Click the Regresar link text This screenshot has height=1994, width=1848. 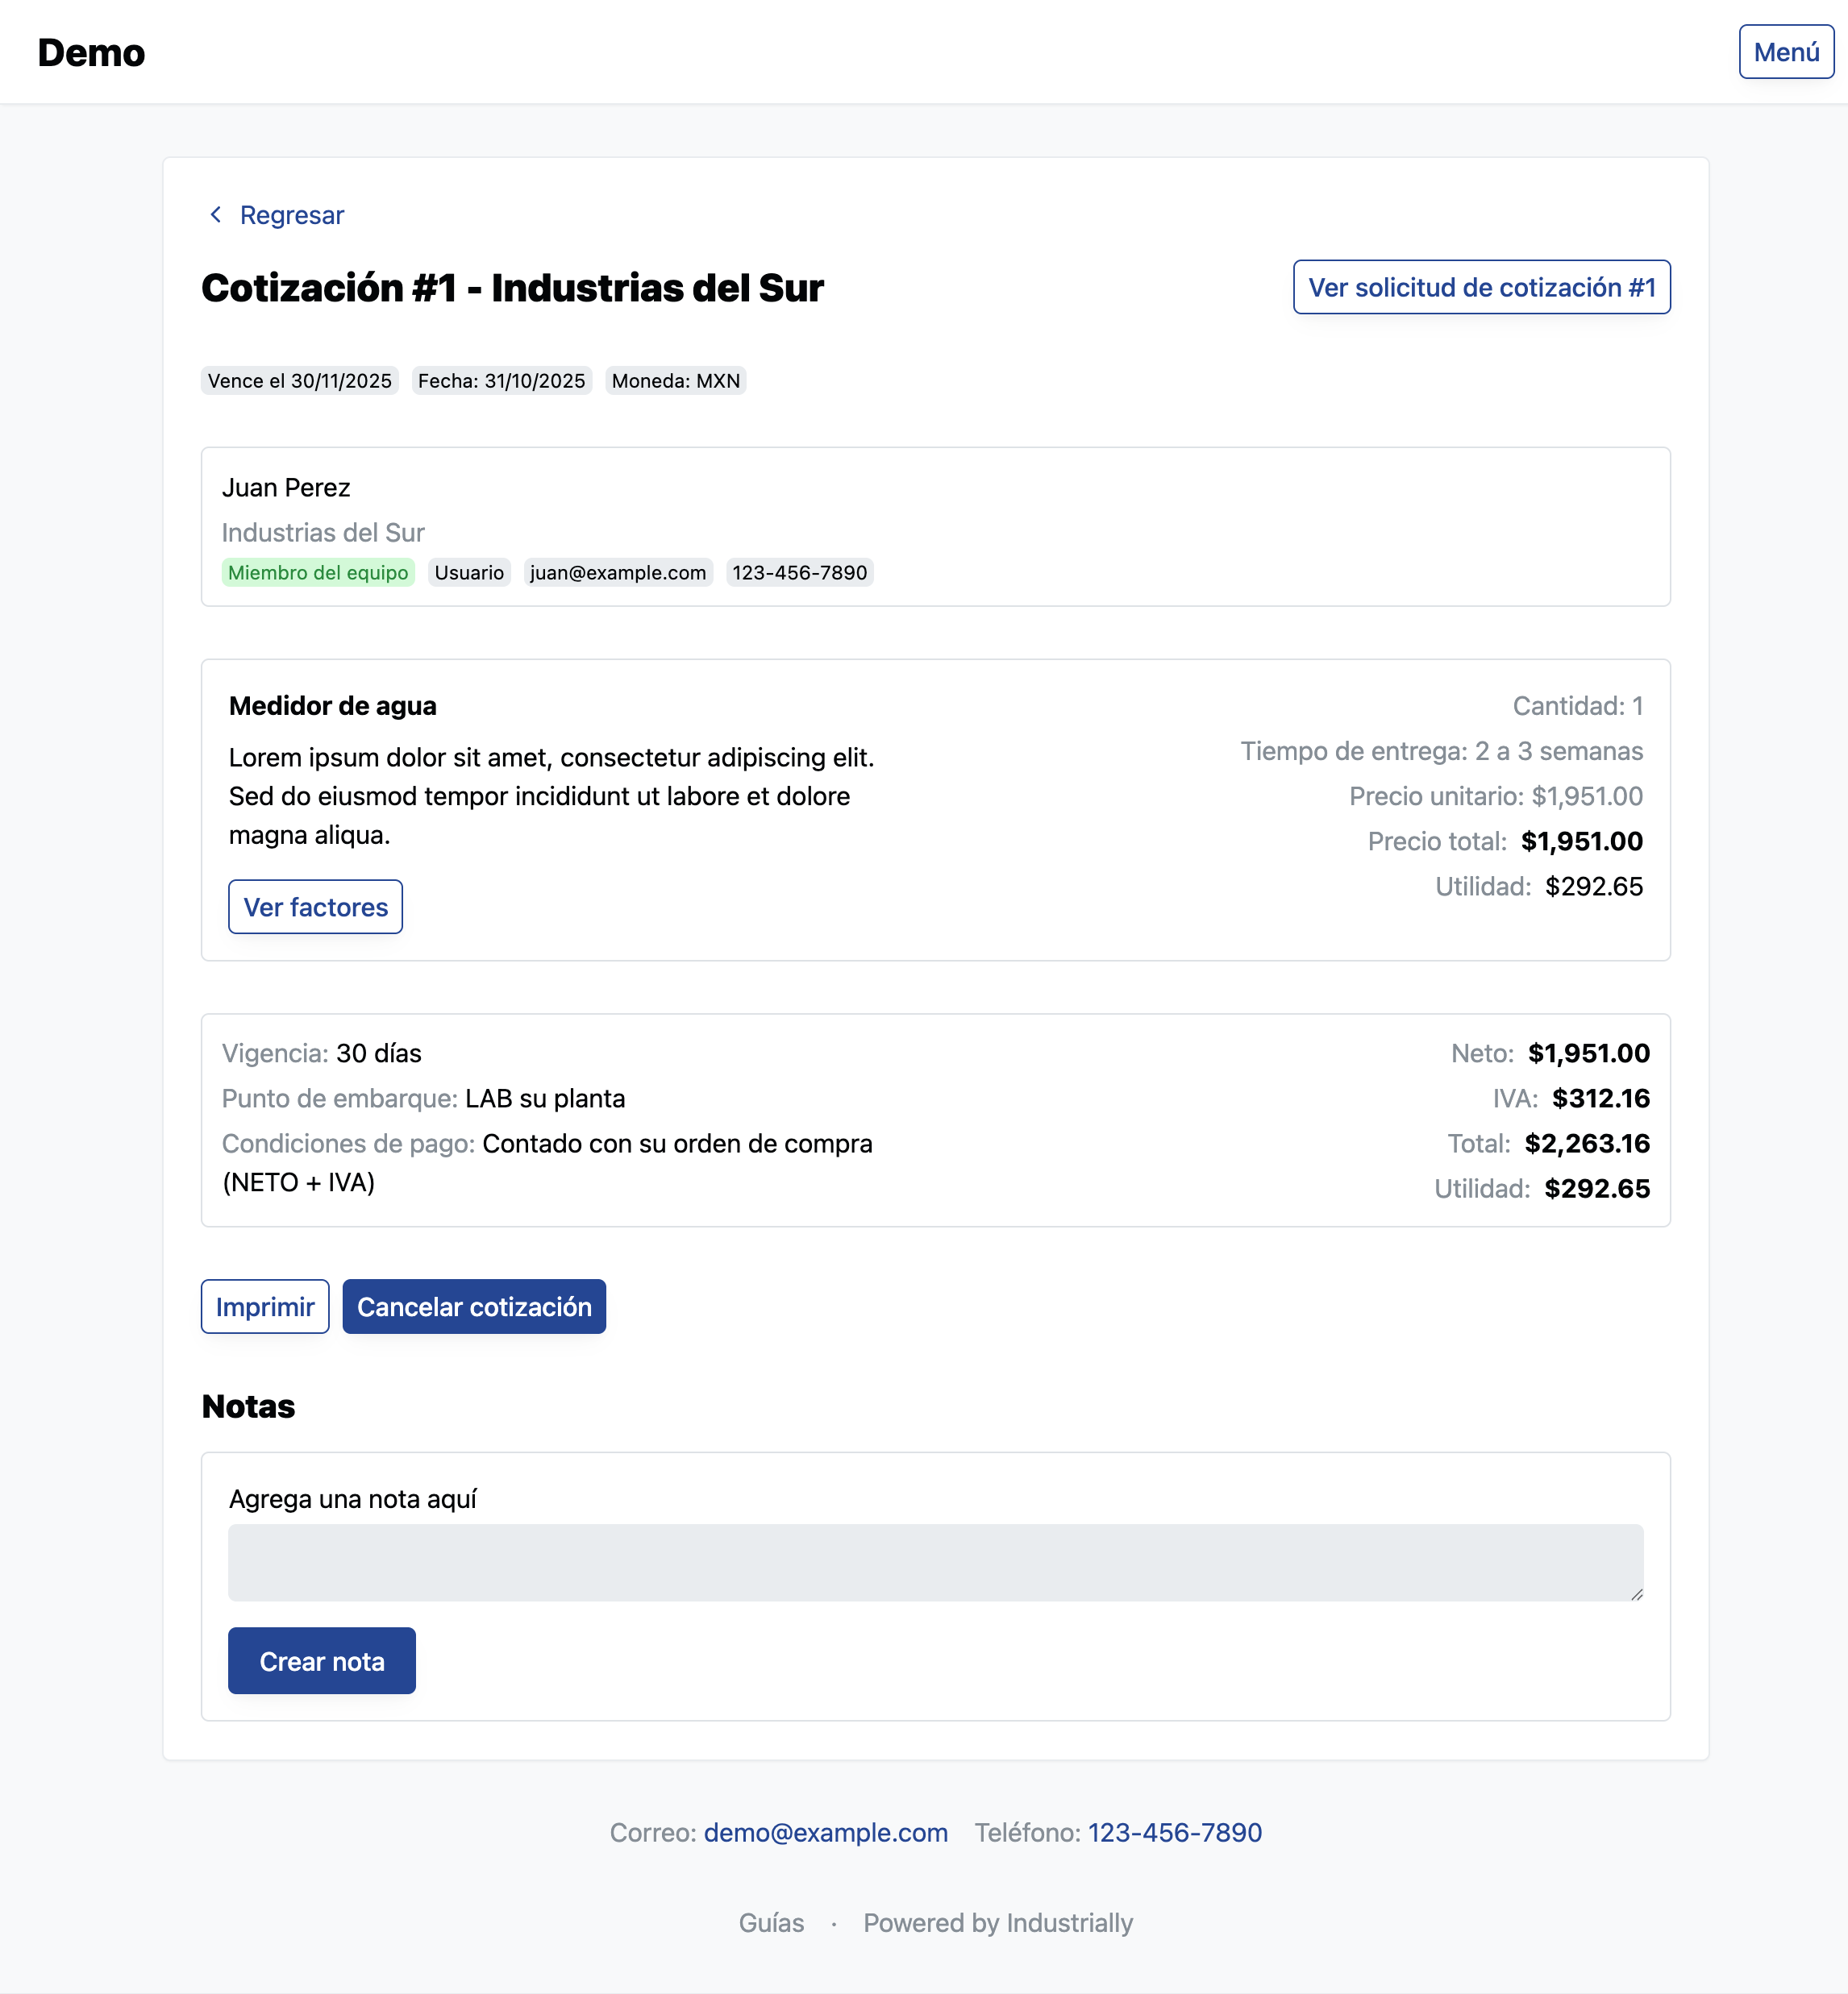pyautogui.click(x=291, y=215)
